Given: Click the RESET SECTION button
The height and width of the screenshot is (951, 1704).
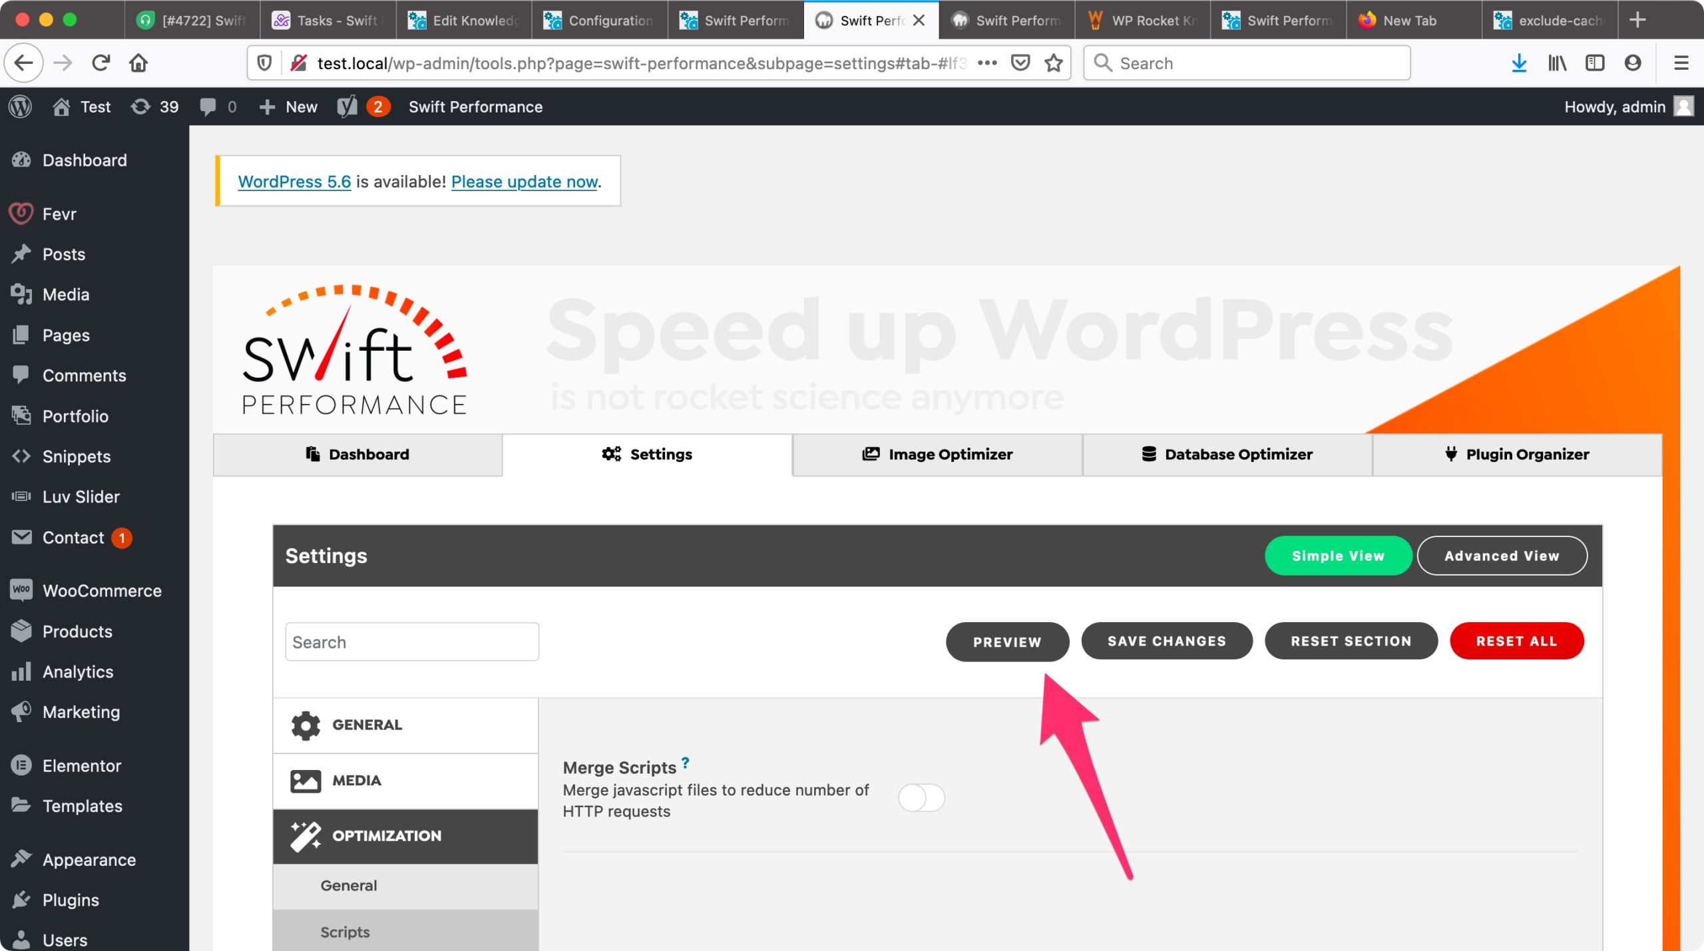Looking at the screenshot, I should pos(1351,641).
